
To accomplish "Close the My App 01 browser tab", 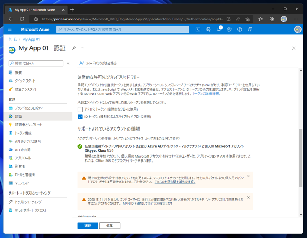I will point(63,10).
